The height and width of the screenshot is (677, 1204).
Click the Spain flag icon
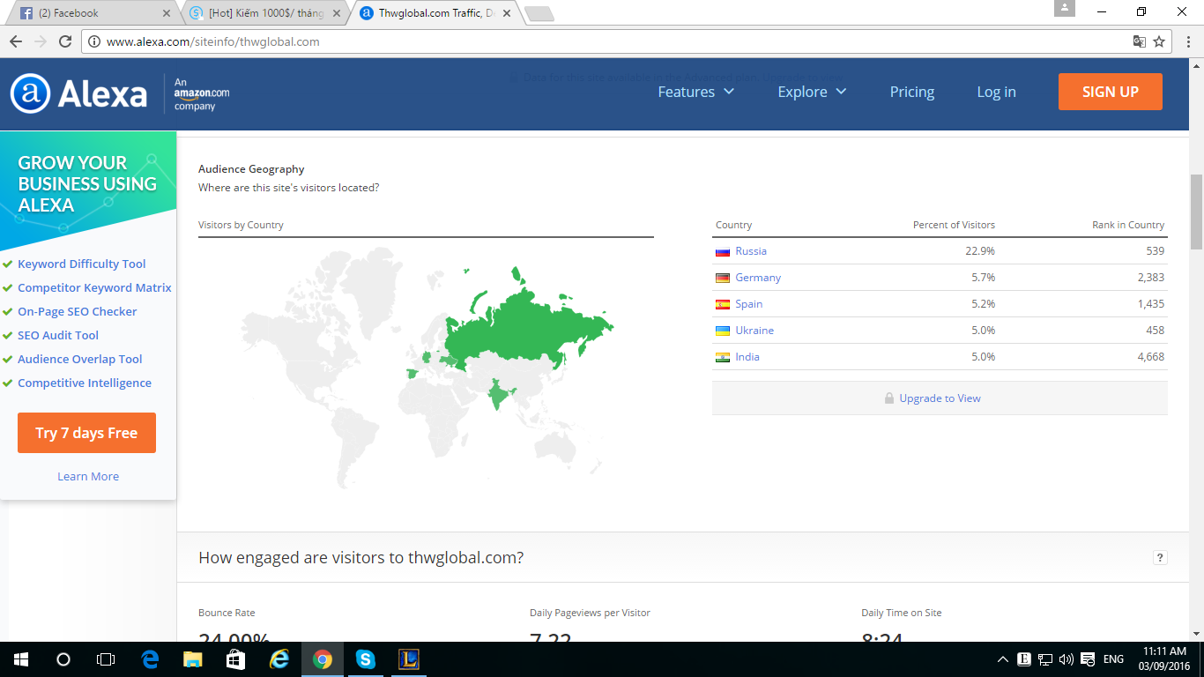pyautogui.click(x=723, y=304)
